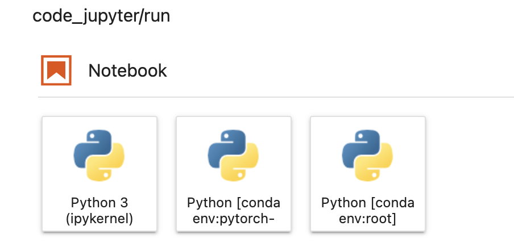The width and height of the screenshot is (514, 251).
Task: Click the "Notebook" section heading
Action: [127, 70]
